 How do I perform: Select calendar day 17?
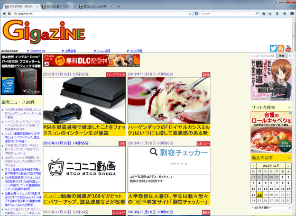click(x=254, y=195)
